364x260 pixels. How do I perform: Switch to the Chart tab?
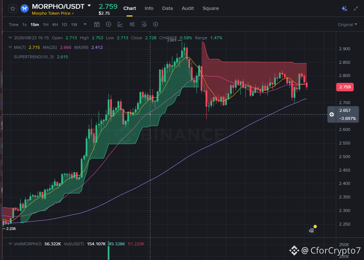pos(130,8)
